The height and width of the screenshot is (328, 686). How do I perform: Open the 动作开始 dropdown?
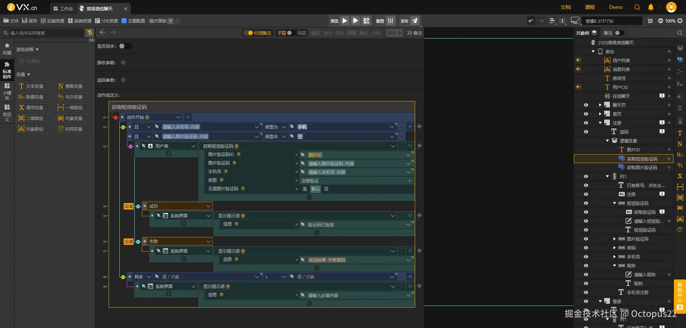(x=178, y=117)
